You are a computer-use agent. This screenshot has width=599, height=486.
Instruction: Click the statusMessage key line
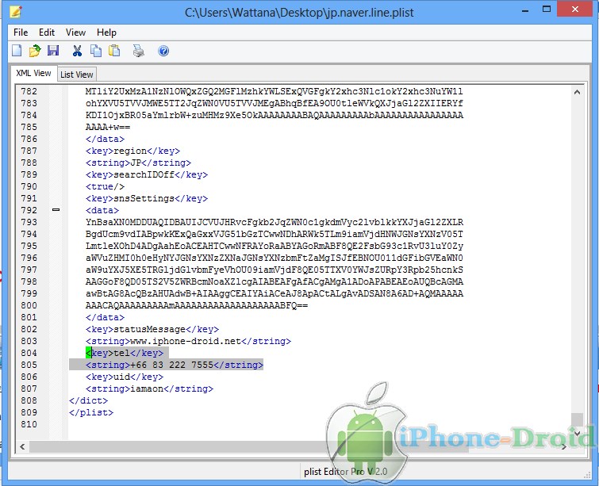point(152,329)
